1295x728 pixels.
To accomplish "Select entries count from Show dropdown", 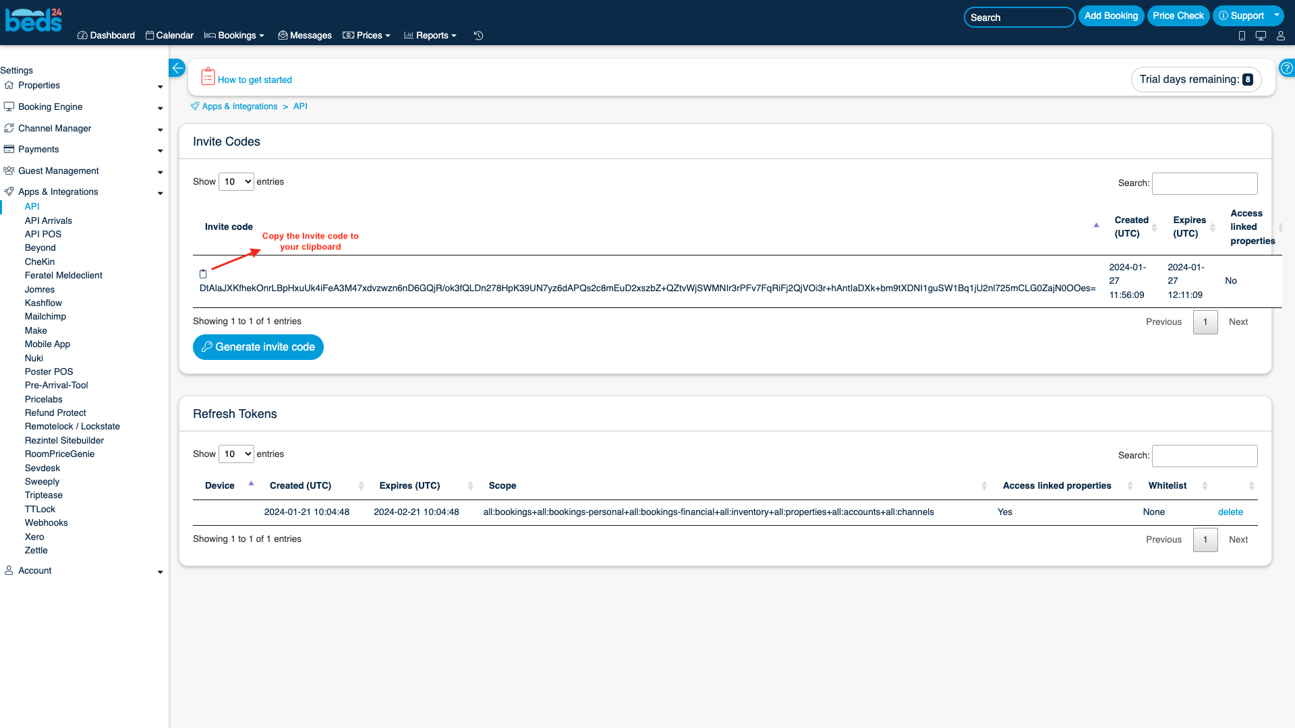I will pyautogui.click(x=235, y=181).
